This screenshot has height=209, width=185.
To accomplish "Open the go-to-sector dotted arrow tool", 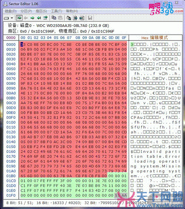I will tap(46, 18).
